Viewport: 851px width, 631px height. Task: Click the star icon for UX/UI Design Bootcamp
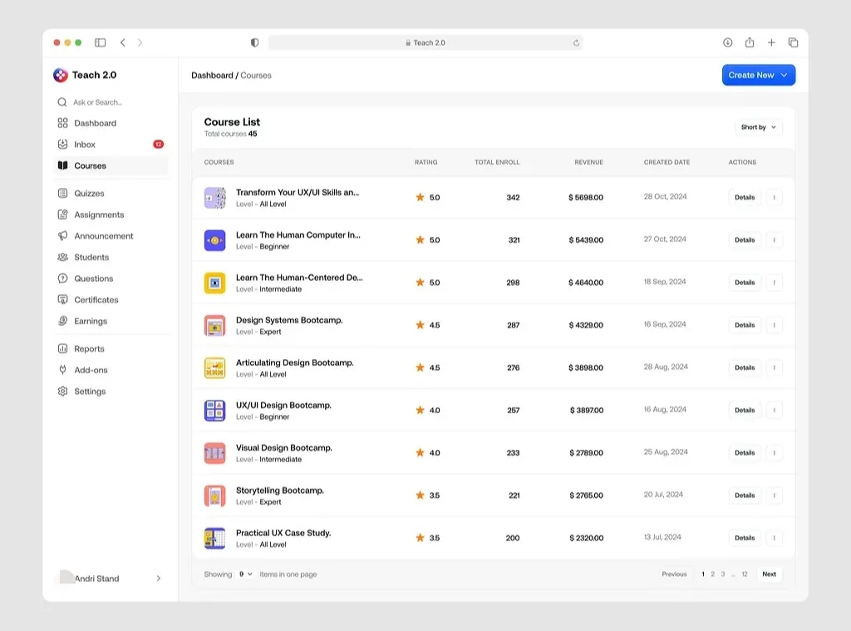[420, 410]
